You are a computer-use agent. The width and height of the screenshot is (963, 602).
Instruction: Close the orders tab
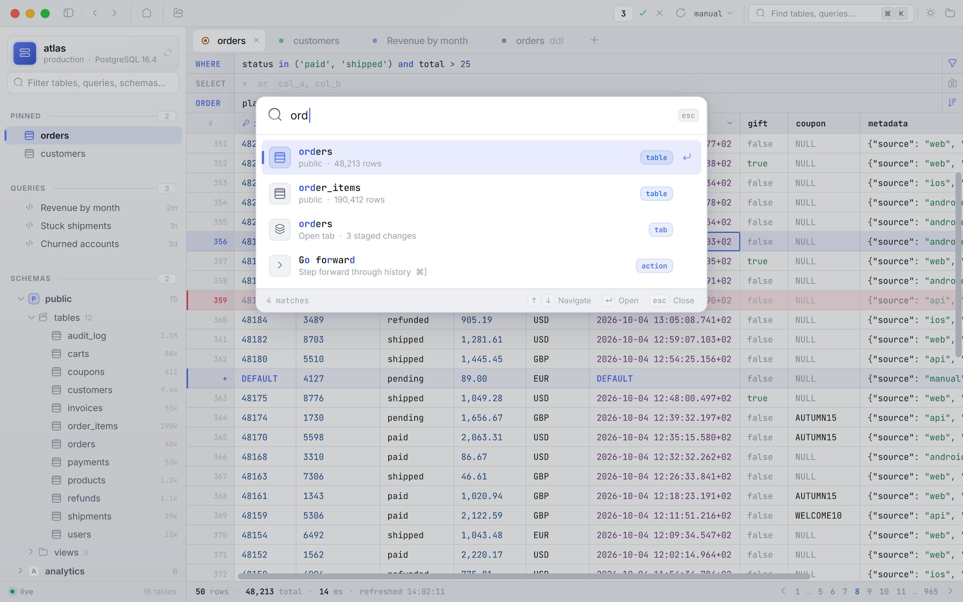point(256,40)
